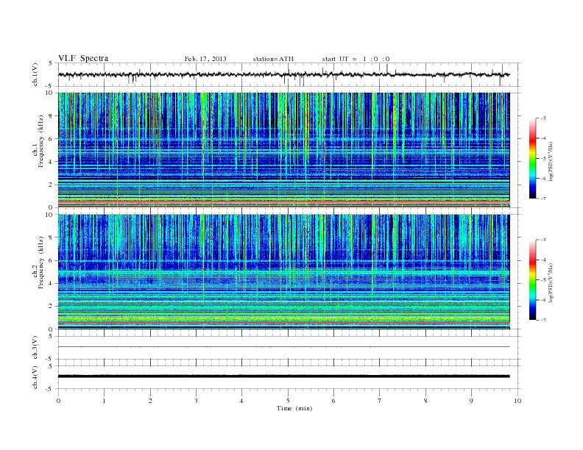
Task: Click the "5" minute tick on time axis
Action: (288, 401)
